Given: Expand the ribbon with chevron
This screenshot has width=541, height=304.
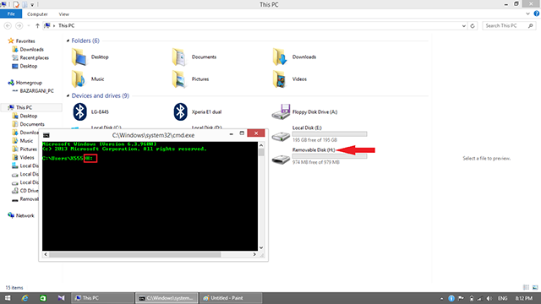Looking at the screenshot, I should [527, 14].
